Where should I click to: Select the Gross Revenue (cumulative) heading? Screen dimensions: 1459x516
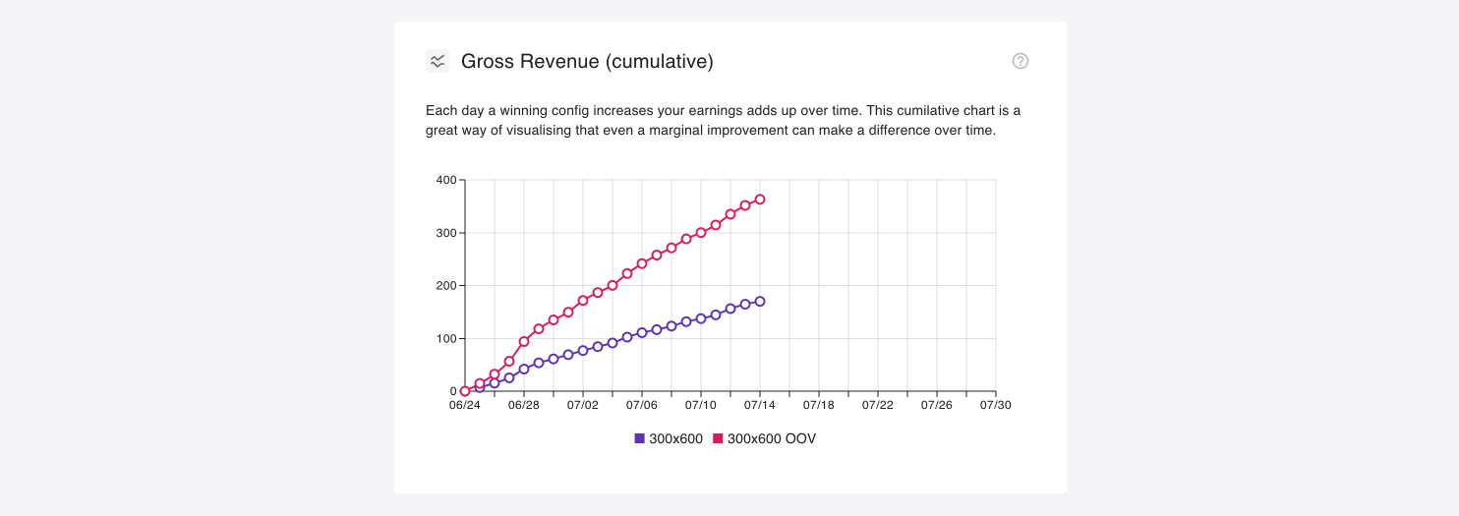587,61
